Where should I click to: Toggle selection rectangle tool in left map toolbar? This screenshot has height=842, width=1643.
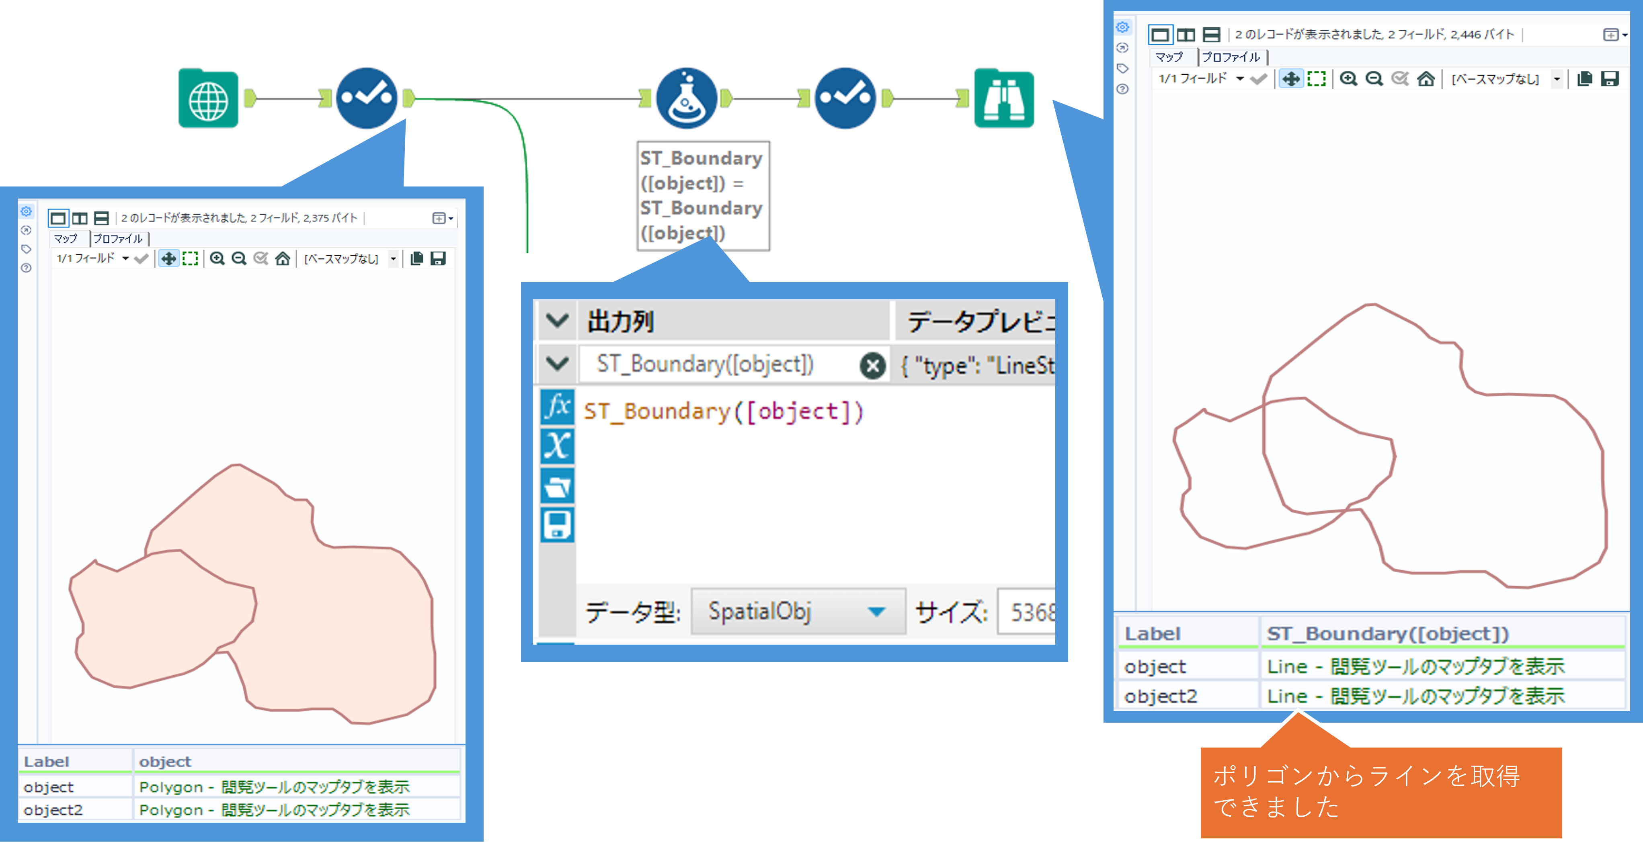(190, 258)
